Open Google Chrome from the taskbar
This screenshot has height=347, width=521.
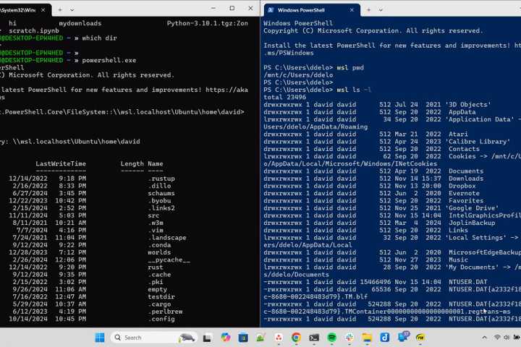point(296,338)
